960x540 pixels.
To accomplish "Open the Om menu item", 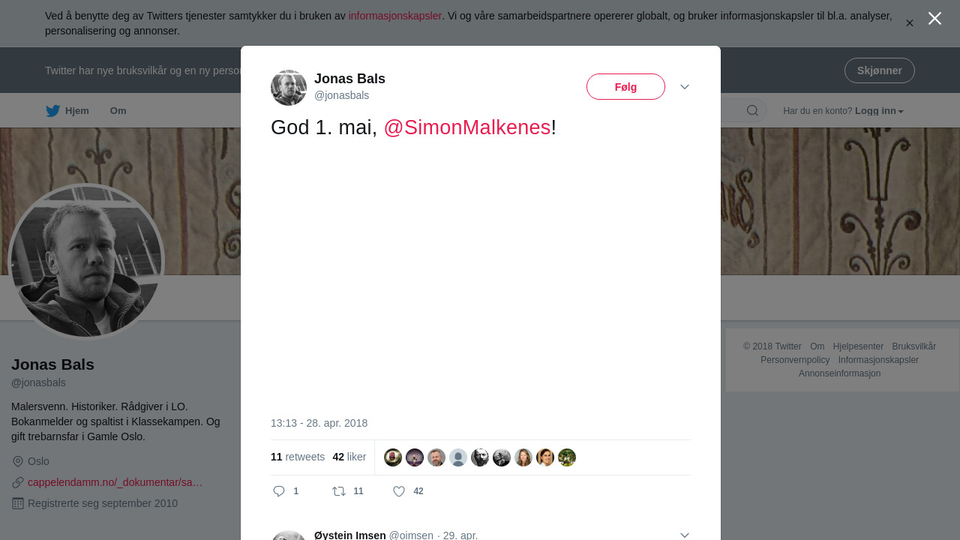I will 118,111.
